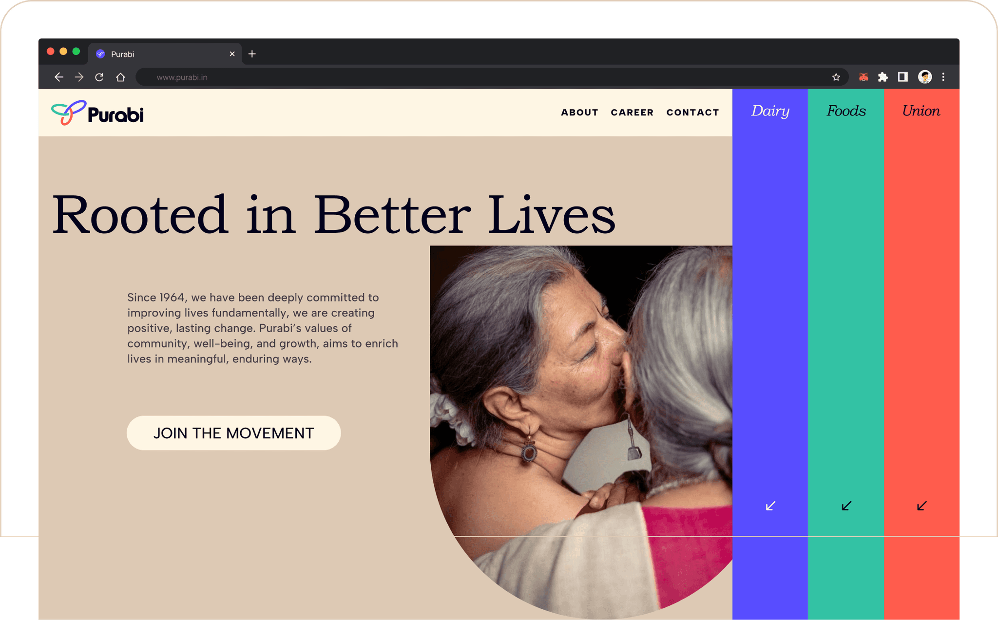Click the www.purabi.in address bar
Image resolution: width=998 pixels, height=620 pixels.
click(487, 77)
